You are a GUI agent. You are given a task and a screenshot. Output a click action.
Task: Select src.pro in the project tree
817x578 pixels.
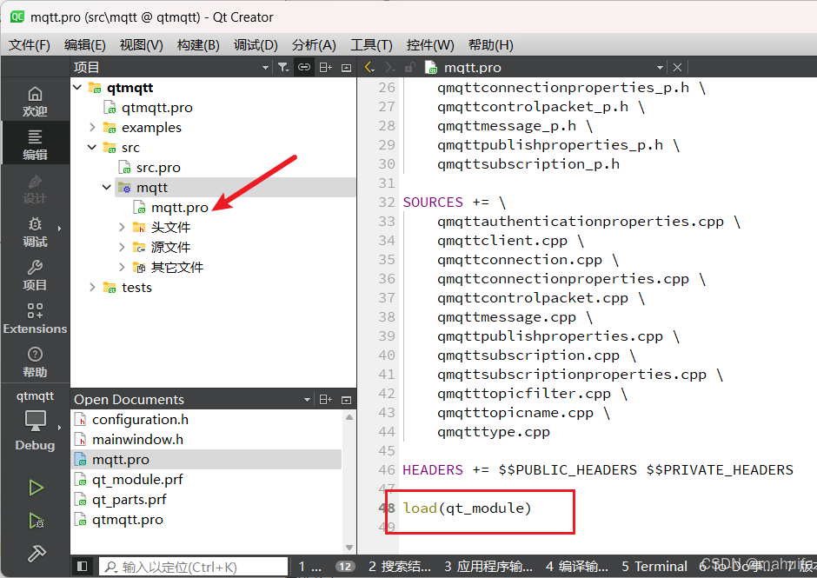[x=158, y=167]
